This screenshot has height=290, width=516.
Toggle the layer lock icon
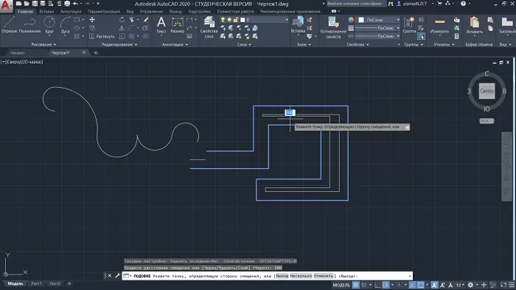pyautogui.click(x=236, y=20)
